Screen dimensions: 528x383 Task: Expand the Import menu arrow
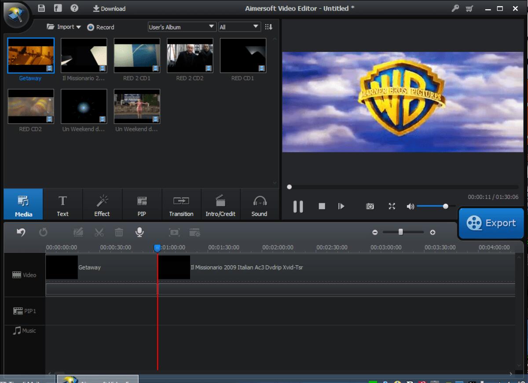pyautogui.click(x=78, y=27)
